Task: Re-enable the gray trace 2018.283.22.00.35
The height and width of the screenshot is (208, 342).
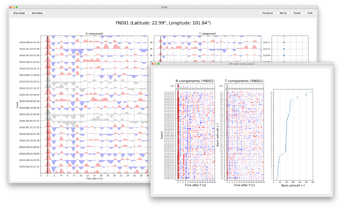Action: point(87,114)
